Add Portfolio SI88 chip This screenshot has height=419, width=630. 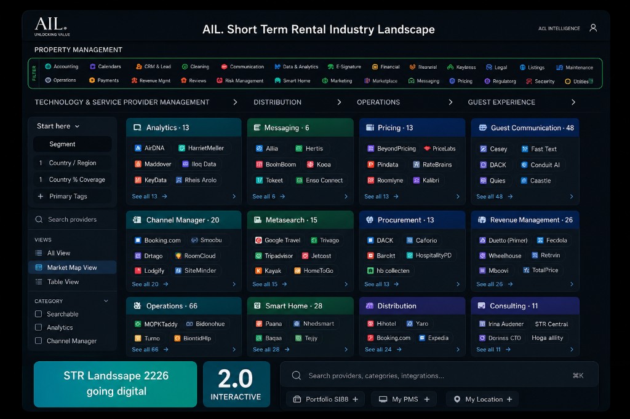pyautogui.click(x=325, y=399)
